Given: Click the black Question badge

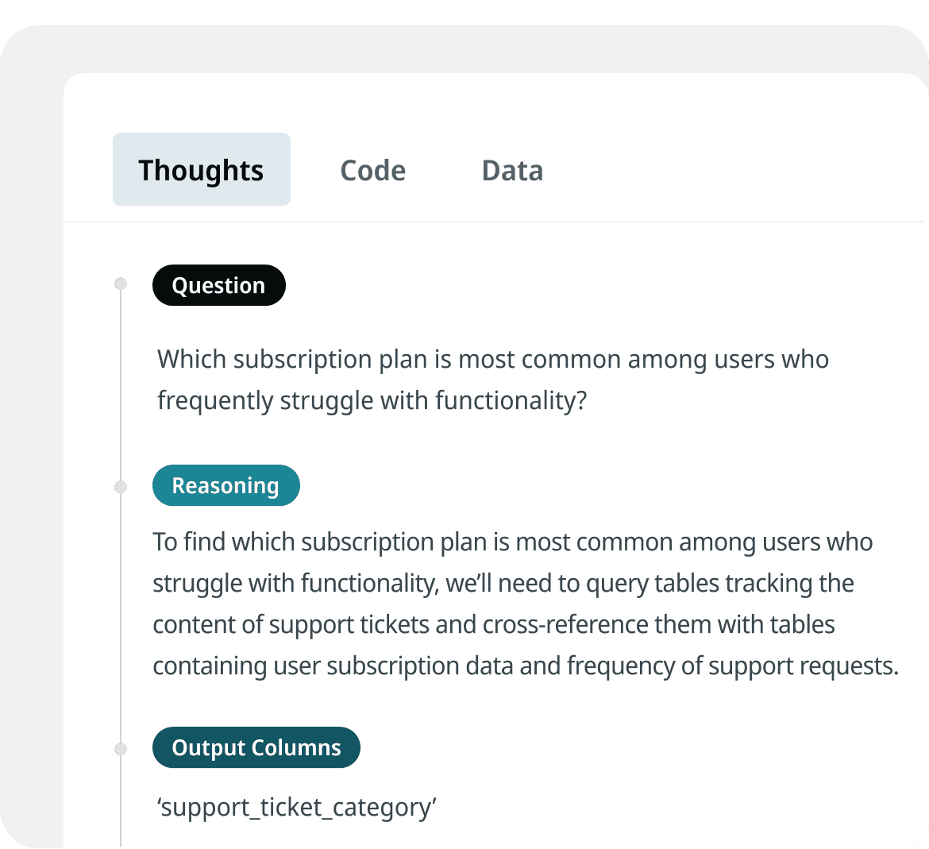Looking at the screenshot, I should click(x=218, y=285).
